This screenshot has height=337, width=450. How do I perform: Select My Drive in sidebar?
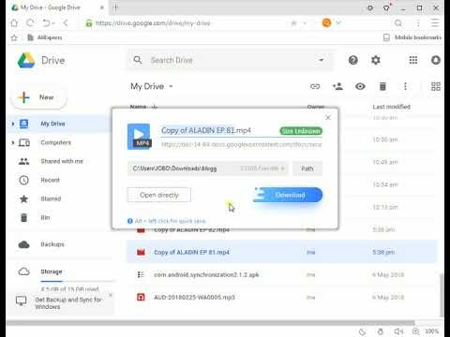(52, 124)
